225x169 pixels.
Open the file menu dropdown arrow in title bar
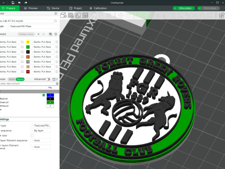click(4, 3)
